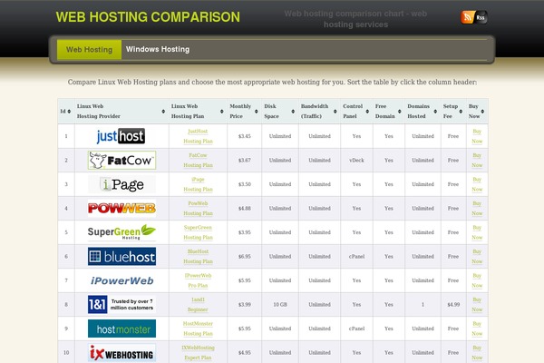This screenshot has height=363, width=544.
Task: Click Buy Now for BlueHost
Action: (x=477, y=256)
